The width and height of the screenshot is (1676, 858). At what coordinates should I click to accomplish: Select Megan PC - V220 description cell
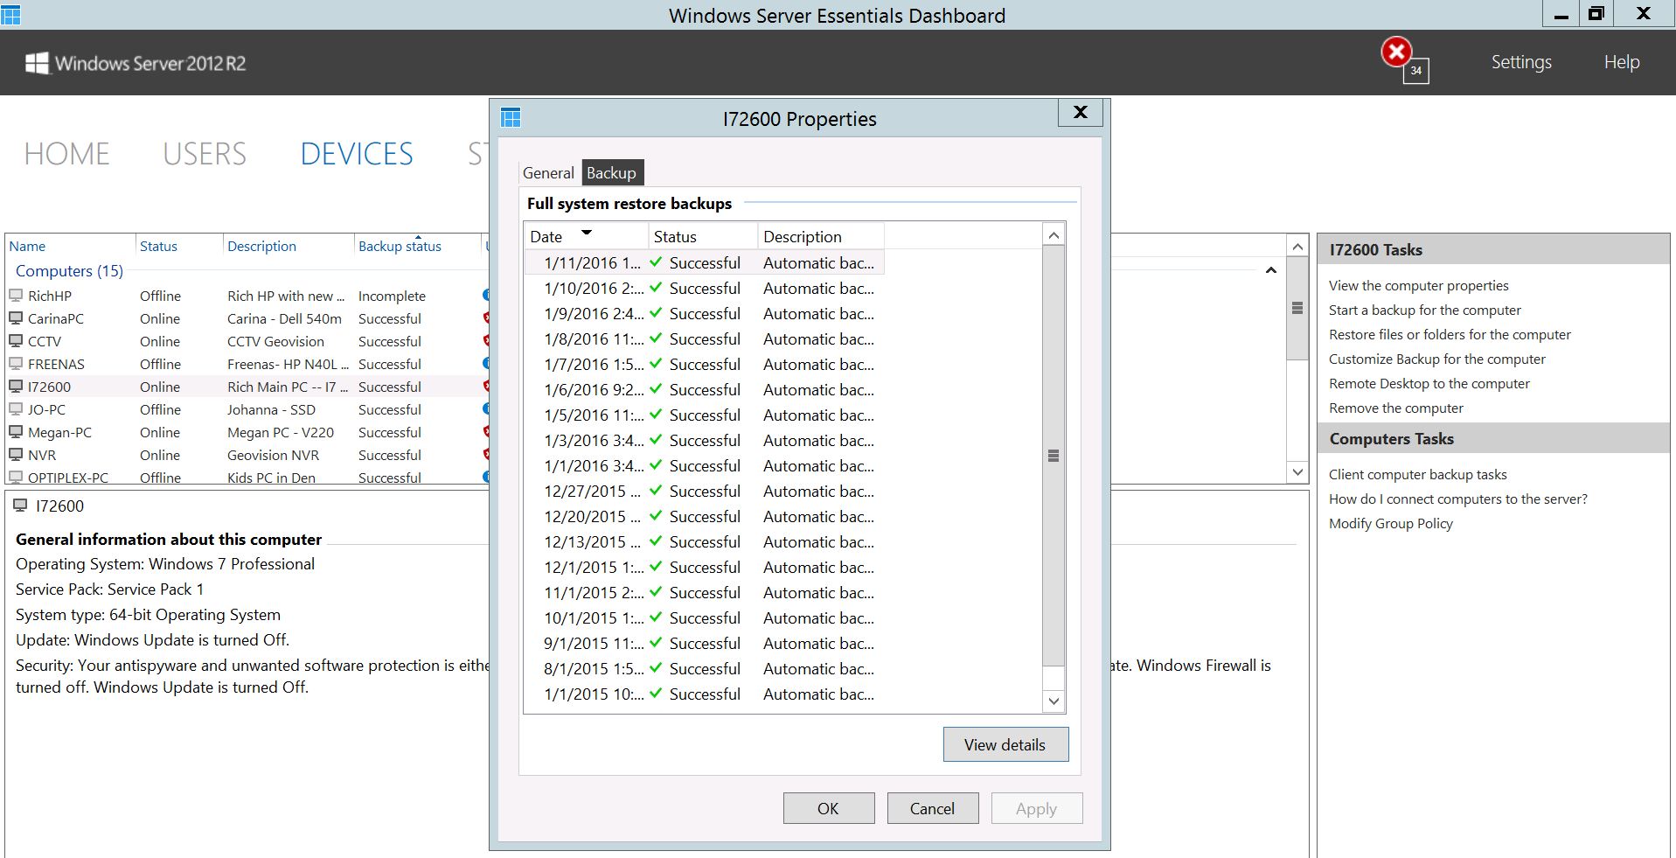(x=281, y=432)
